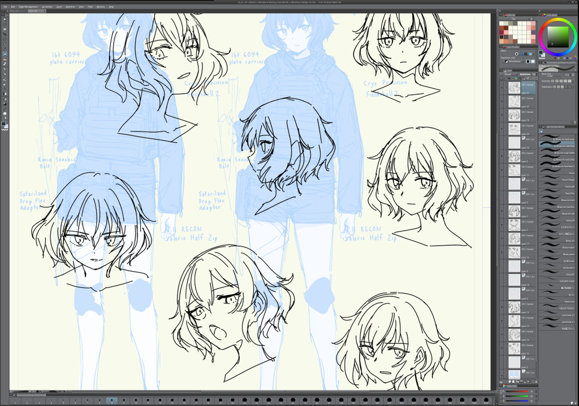Image resolution: width=579 pixels, height=406 pixels.
Task: Click the Layer color effect icon
Action: pos(530,54)
